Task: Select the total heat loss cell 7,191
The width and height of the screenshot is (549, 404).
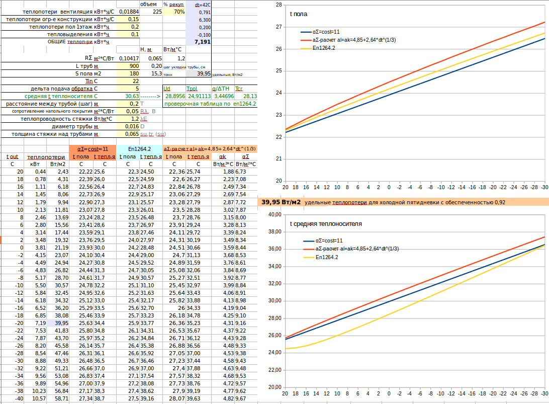Action: [199, 42]
